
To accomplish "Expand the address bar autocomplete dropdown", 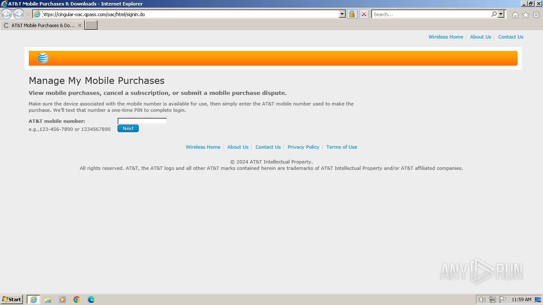I will click(342, 14).
